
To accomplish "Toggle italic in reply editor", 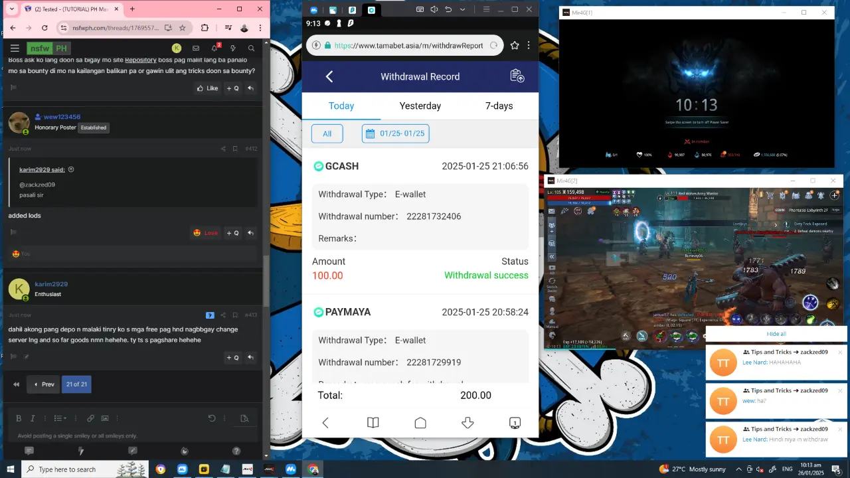I will coord(33,418).
